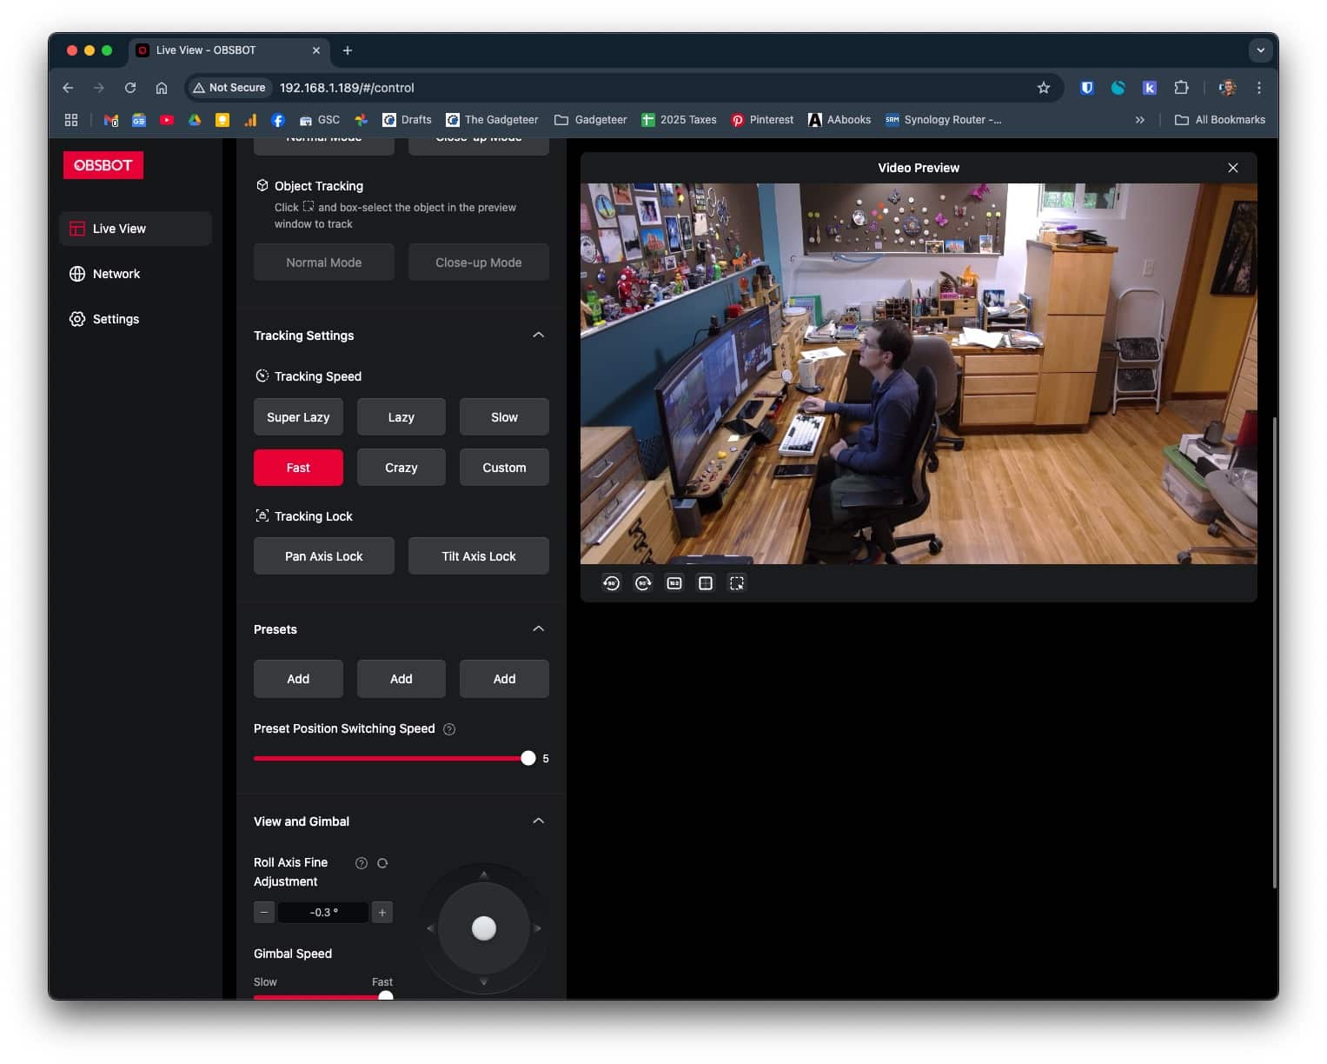Reset the Roll Axis Fine Adjustment
The width and height of the screenshot is (1327, 1064).
382,863
